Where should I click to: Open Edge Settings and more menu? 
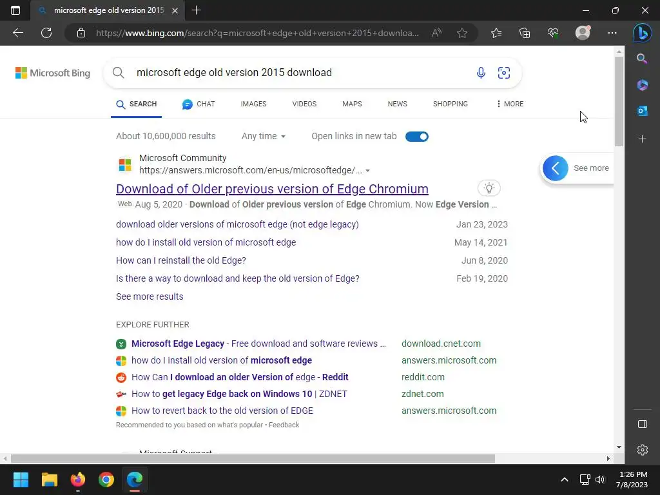[x=612, y=33]
